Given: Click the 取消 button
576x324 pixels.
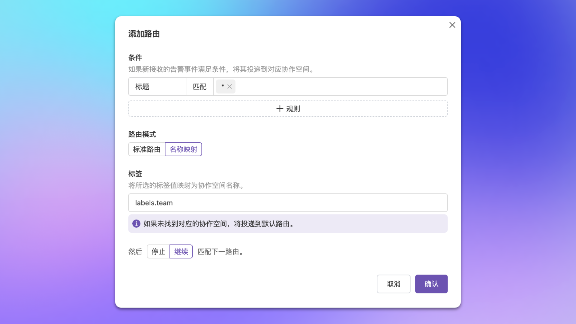Looking at the screenshot, I should 393,284.
